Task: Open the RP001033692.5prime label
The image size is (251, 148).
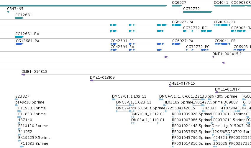Action: click(191, 132)
